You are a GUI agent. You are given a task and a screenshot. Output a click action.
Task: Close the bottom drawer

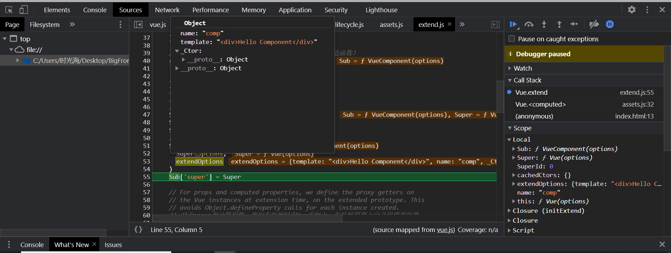point(662,244)
